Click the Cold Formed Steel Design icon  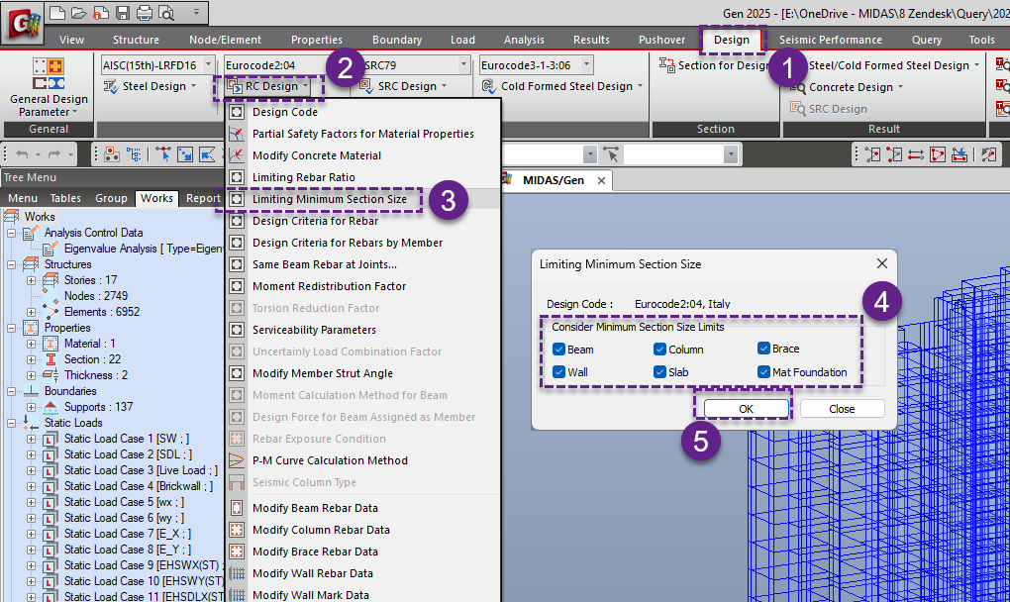(489, 86)
